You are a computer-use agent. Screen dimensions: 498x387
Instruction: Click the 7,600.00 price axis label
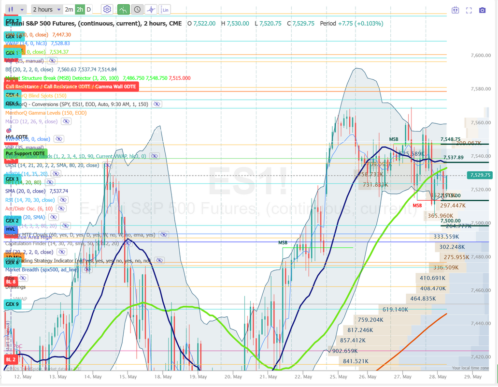[x=481, y=55]
